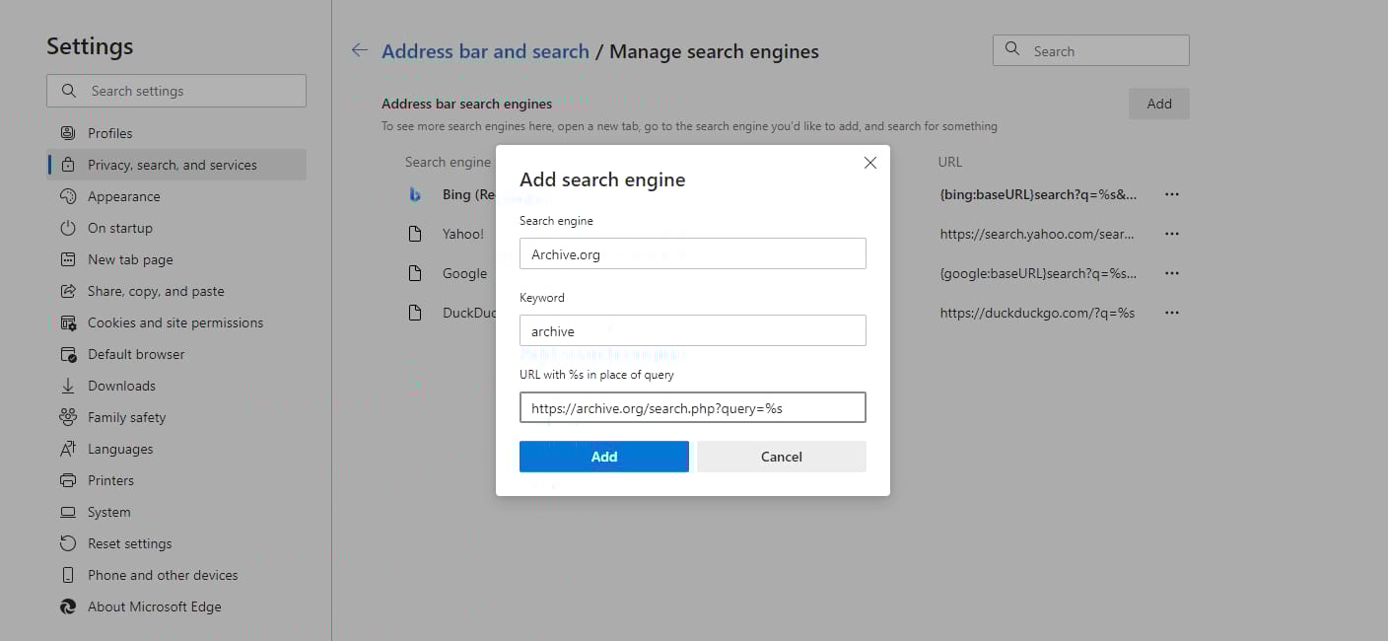This screenshot has width=1388, height=641.
Task: Click the Languages icon in the sidebar
Action: pos(67,449)
